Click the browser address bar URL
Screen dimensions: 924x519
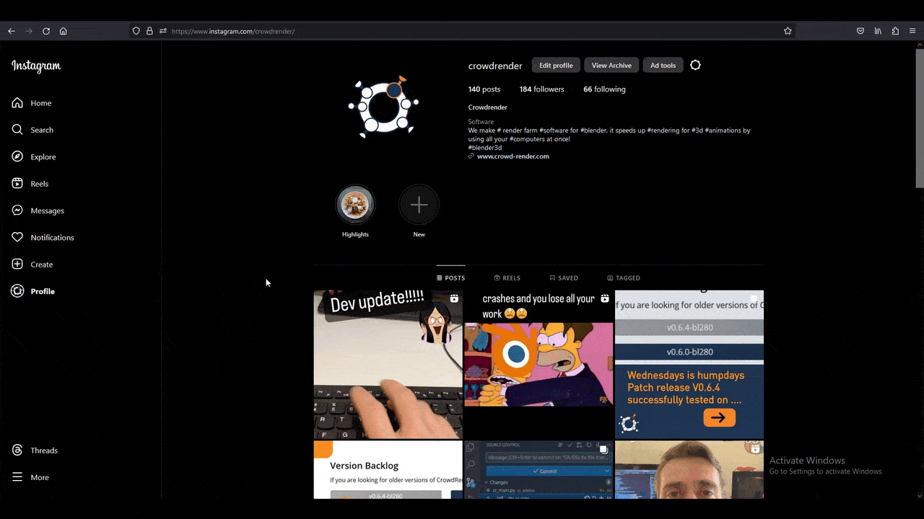233,31
